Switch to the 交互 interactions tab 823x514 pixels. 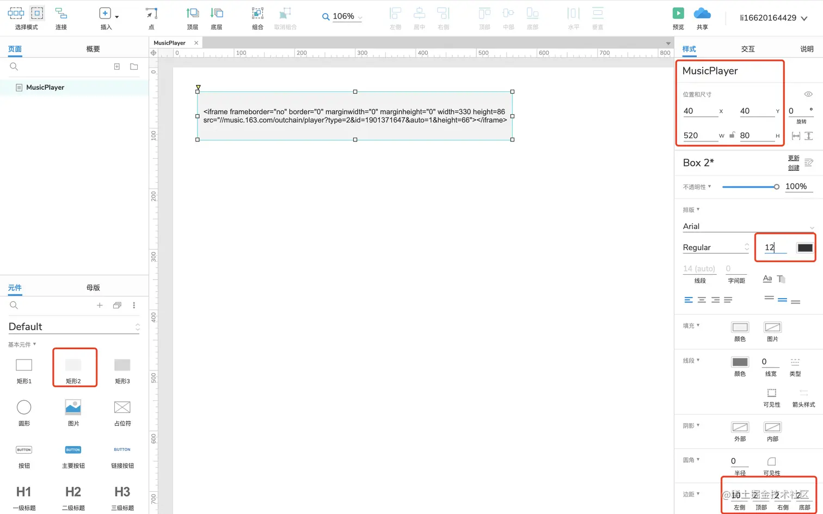coord(748,49)
